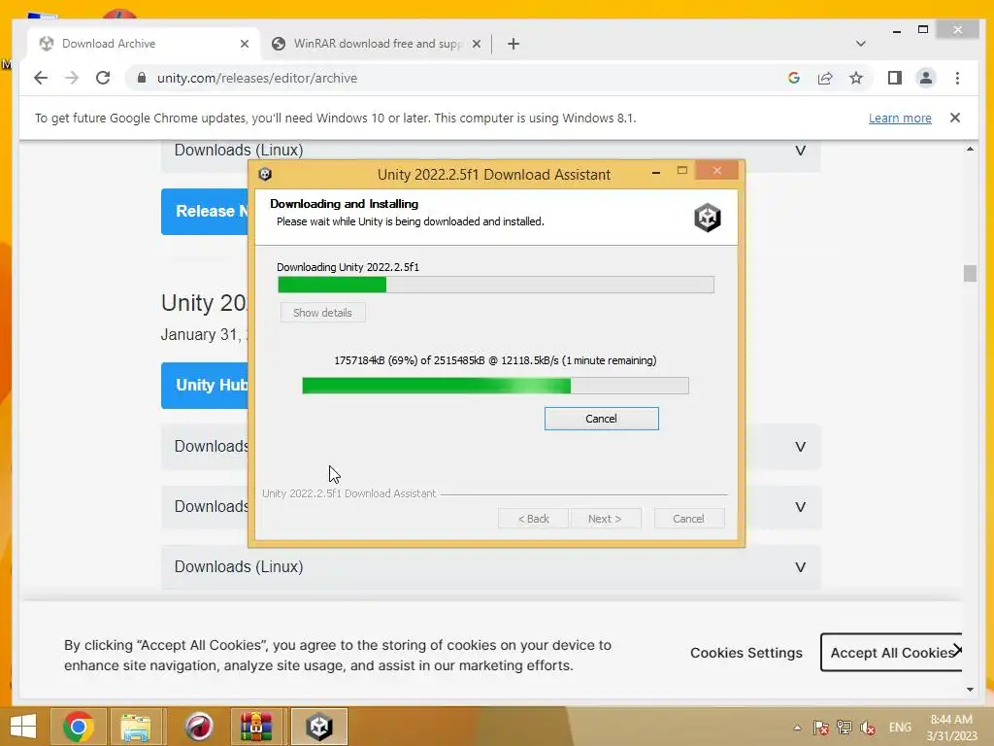Open the taskbar clock and date
This screenshot has width=994, height=746.
(951, 728)
